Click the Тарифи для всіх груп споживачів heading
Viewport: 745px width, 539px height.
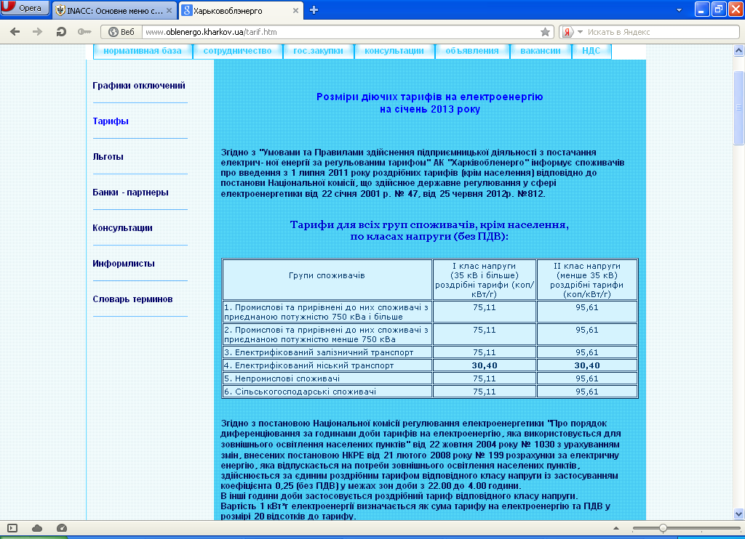pyautogui.click(x=429, y=230)
